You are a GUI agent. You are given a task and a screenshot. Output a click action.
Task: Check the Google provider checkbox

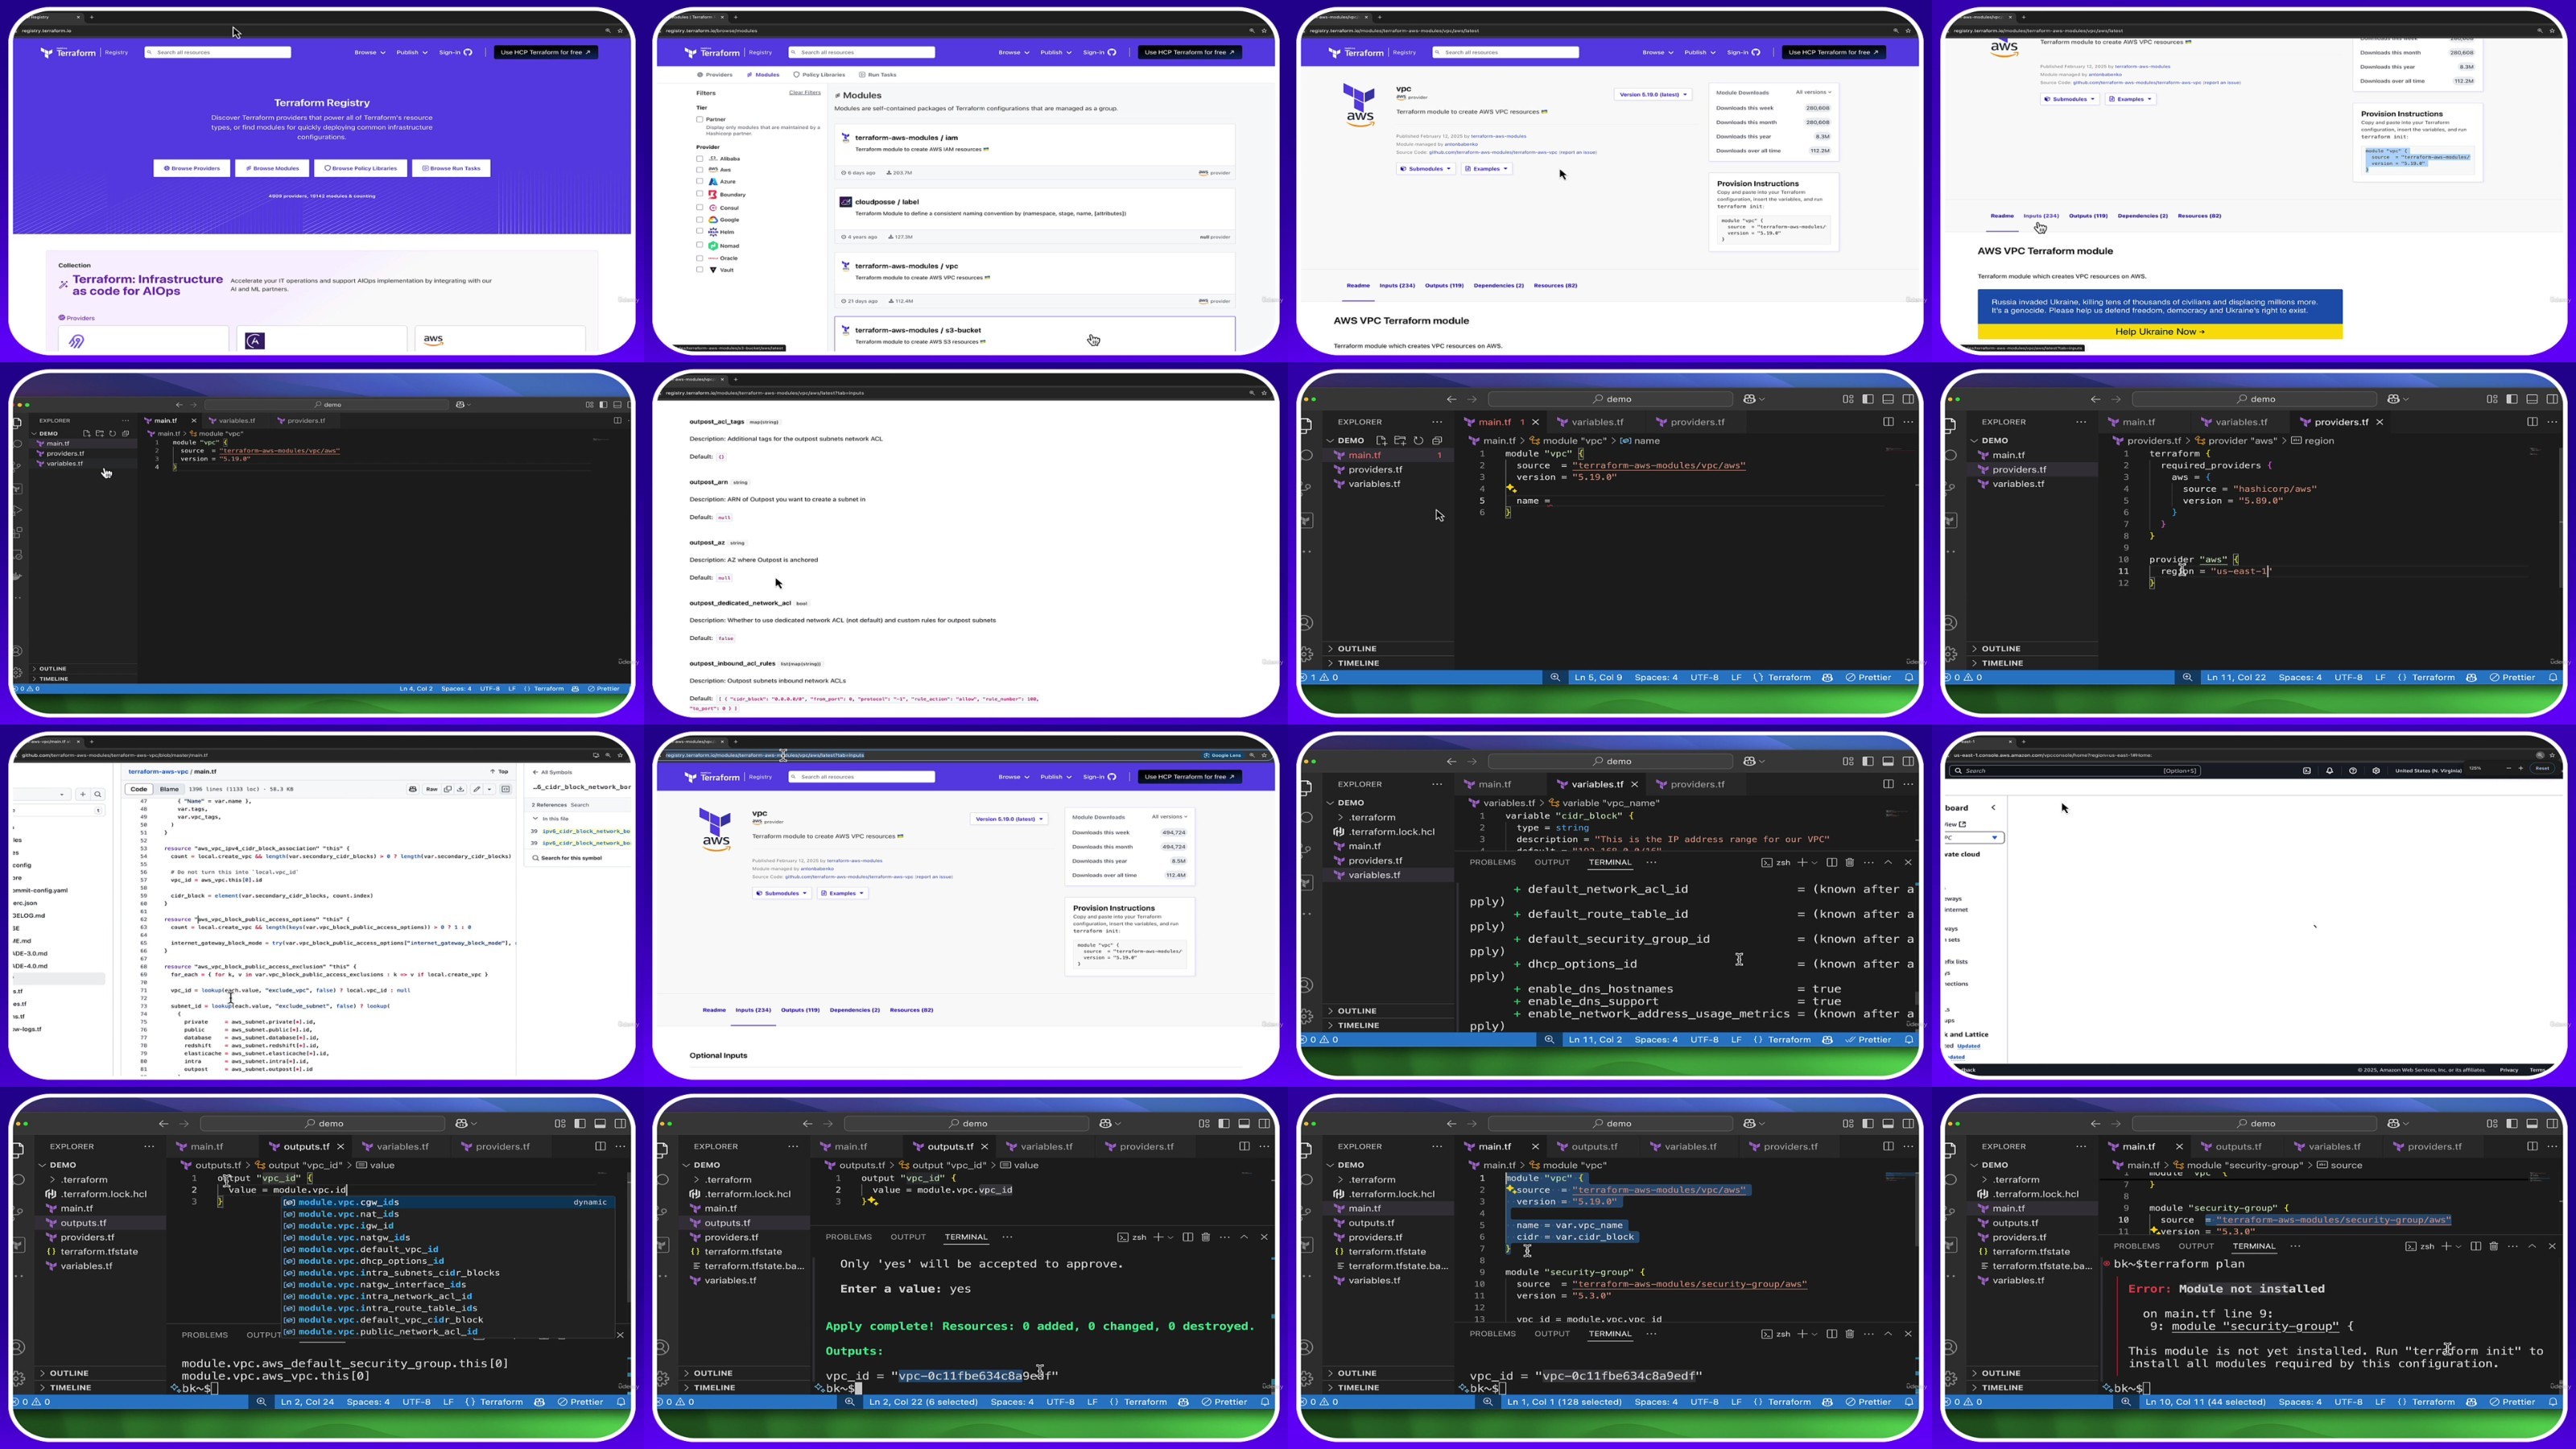tap(699, 219)
